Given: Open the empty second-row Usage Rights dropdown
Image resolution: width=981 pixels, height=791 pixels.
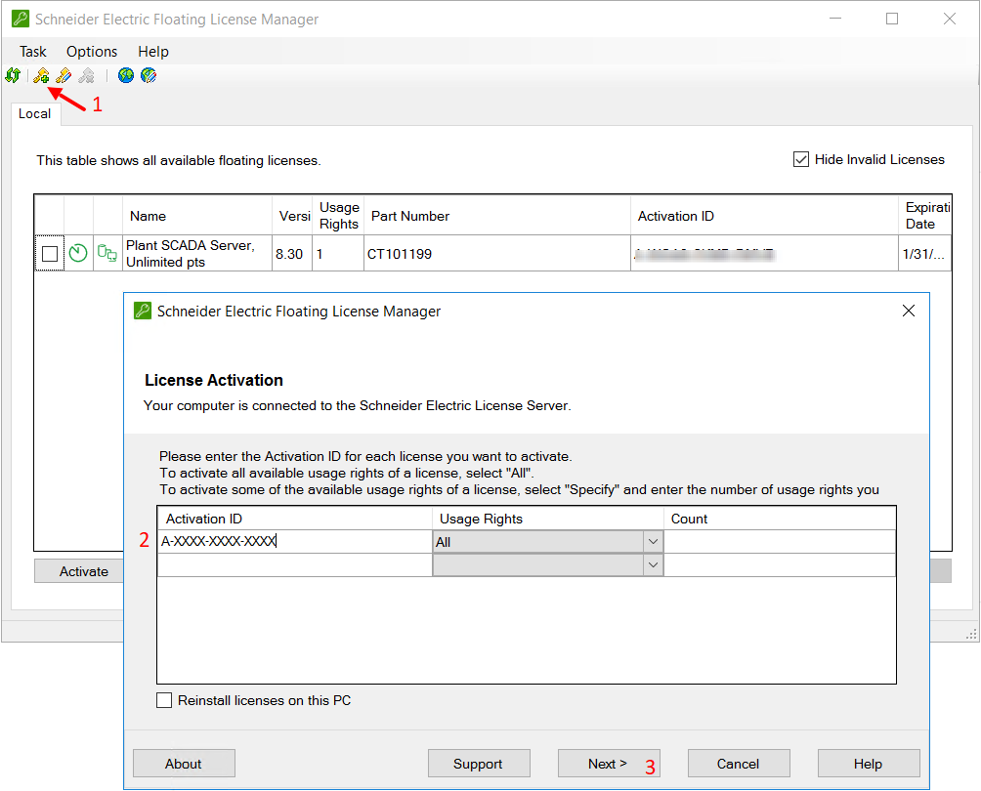Looking at the screenshot, I should (x=653, y=565).
